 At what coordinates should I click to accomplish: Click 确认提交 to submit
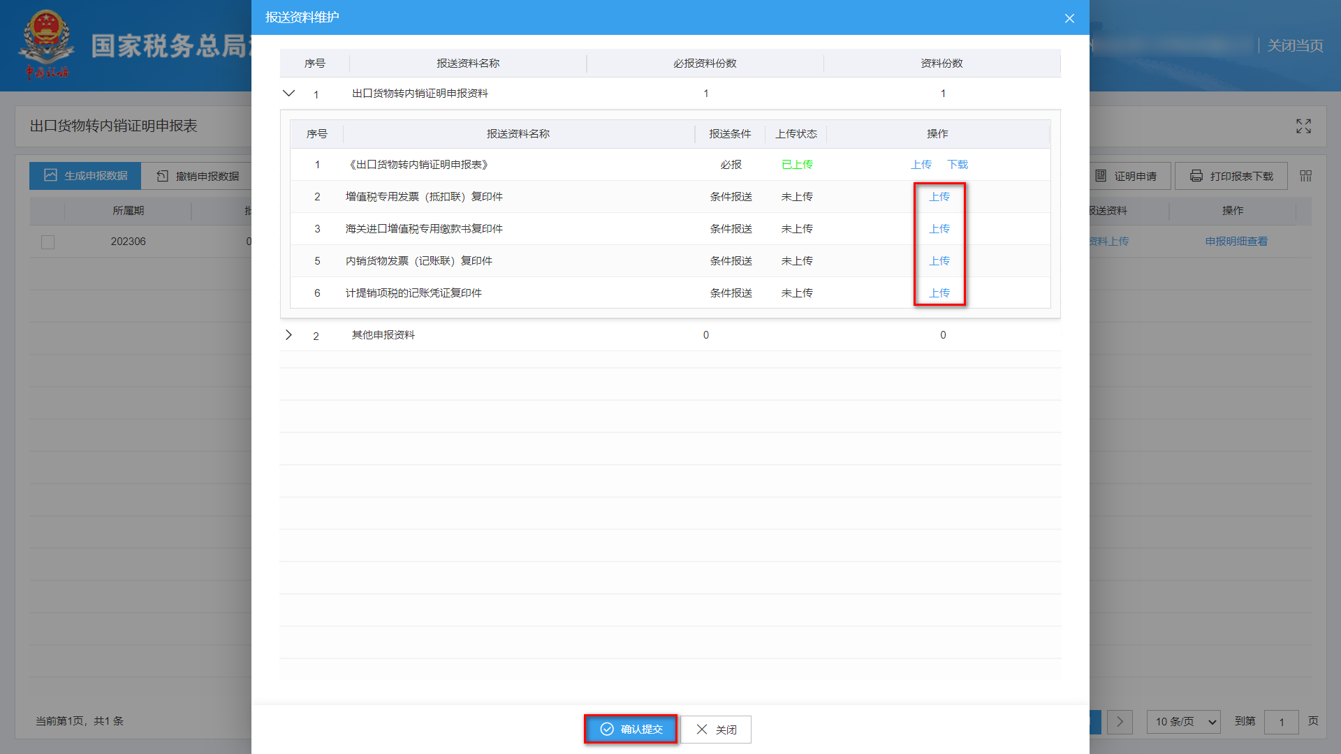(x=631, y=729)
